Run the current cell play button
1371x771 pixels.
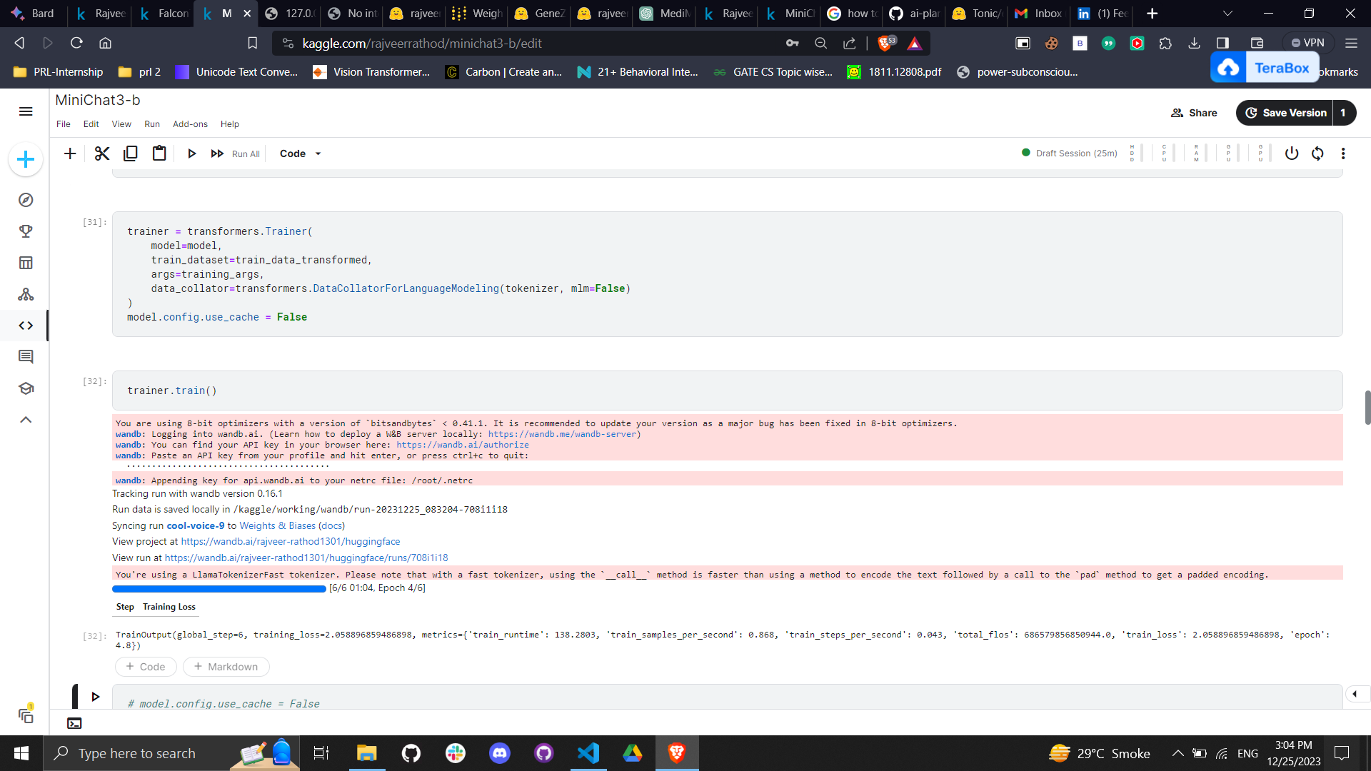coord(191,153)
